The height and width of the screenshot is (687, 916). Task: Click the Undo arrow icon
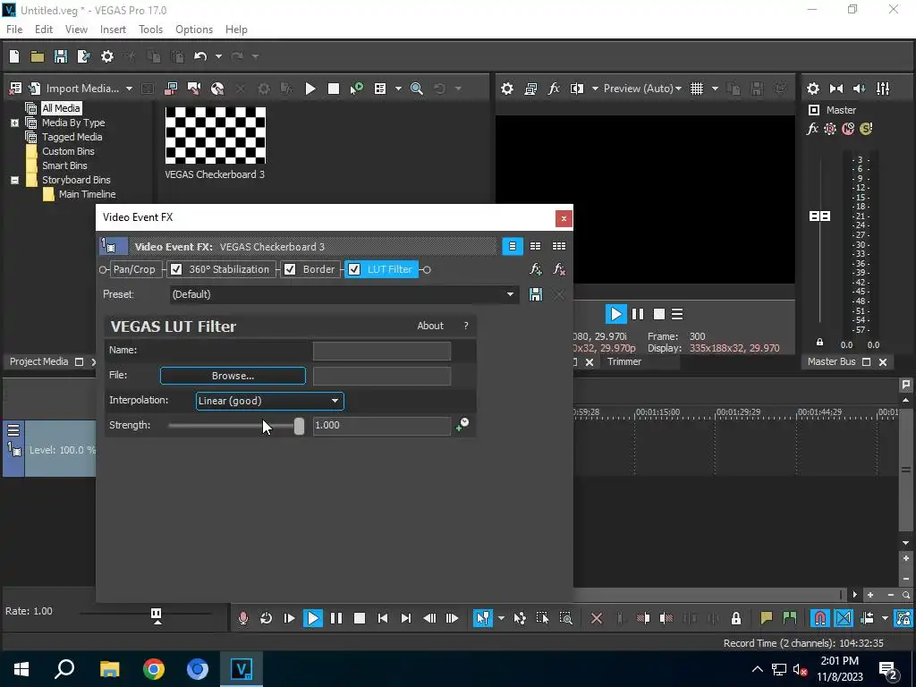201,56
